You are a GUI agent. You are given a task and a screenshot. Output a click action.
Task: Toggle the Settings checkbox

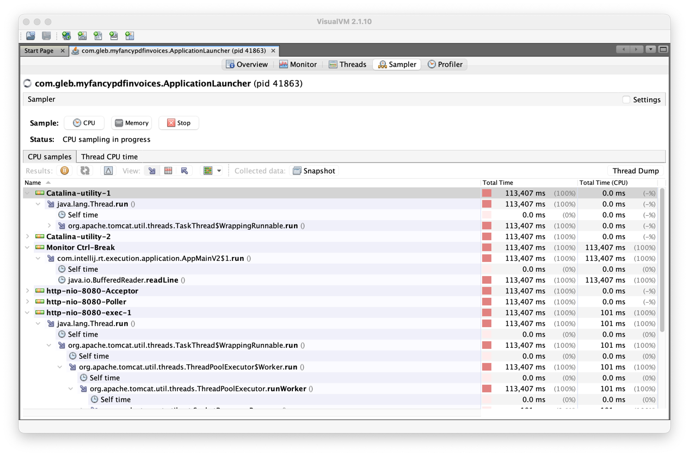point(626,99)
